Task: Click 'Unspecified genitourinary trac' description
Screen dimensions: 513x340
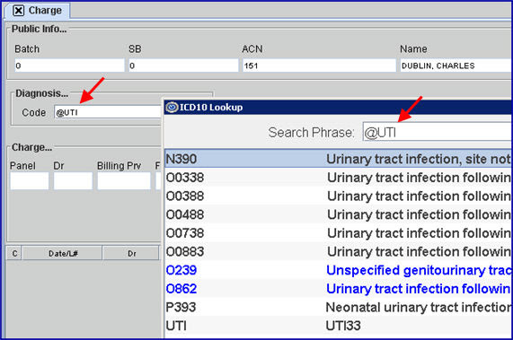Action: 419,270
